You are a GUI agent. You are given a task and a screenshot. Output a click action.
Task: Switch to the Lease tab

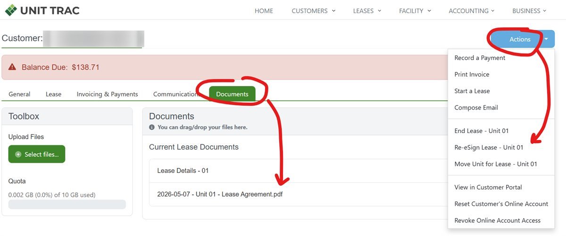(x=53, y=94)
